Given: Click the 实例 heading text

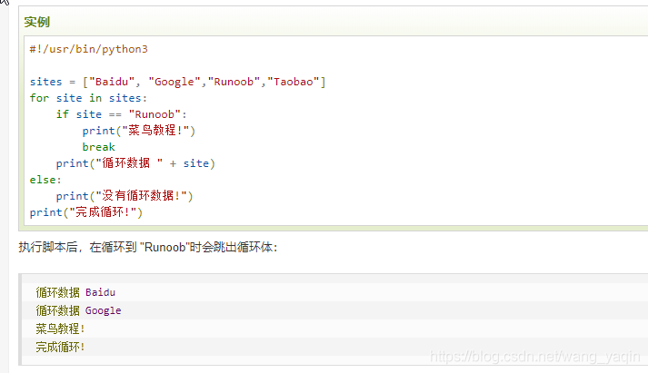Looking at the screenshot, I should [x=36, y=22].
